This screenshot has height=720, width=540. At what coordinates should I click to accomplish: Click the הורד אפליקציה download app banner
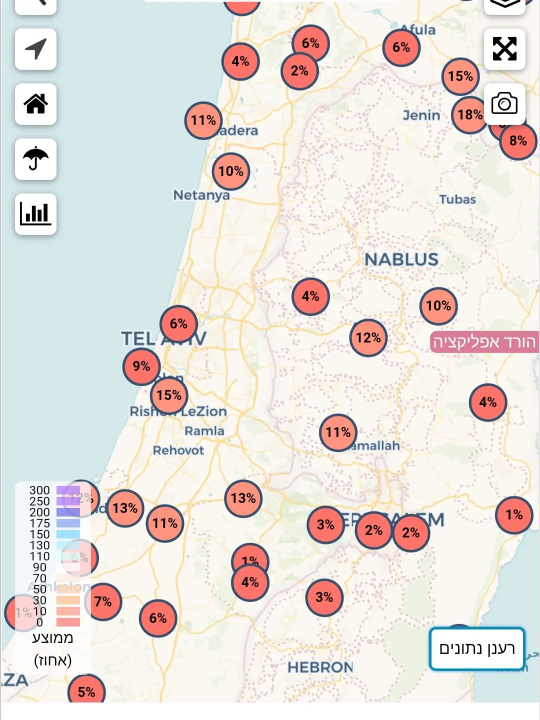click(x=484, y=342)
